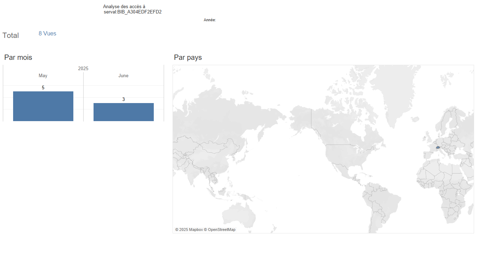484x272 pixels.
Task: Click the 2025 year header
Action: click(x=83, y=68)
